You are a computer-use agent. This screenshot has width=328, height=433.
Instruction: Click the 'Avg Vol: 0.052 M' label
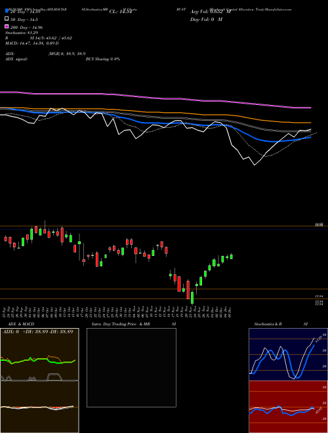[x=211, y=12]
